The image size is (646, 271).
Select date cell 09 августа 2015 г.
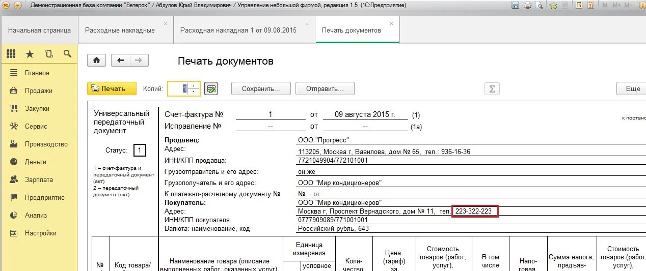point(365,115)
